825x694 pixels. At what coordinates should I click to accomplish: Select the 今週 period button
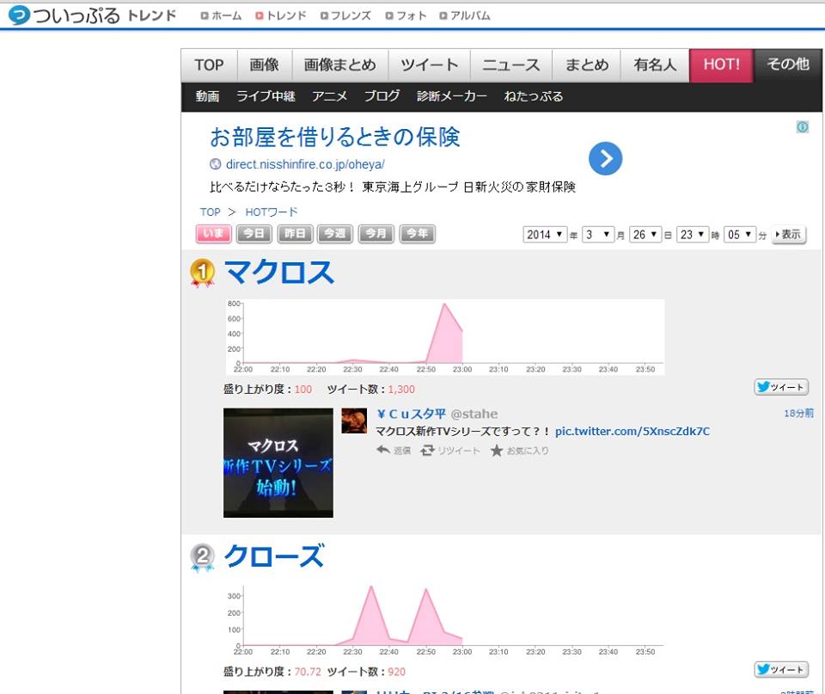pyautogui.click(x=335, y=234)
